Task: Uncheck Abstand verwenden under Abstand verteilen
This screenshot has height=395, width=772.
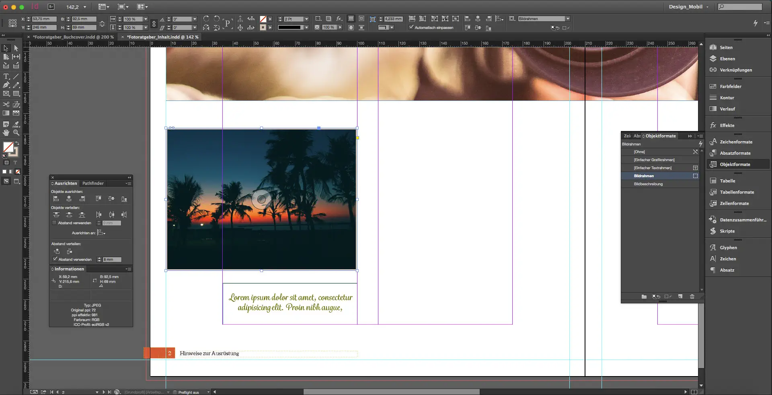Action: [55, 259]
